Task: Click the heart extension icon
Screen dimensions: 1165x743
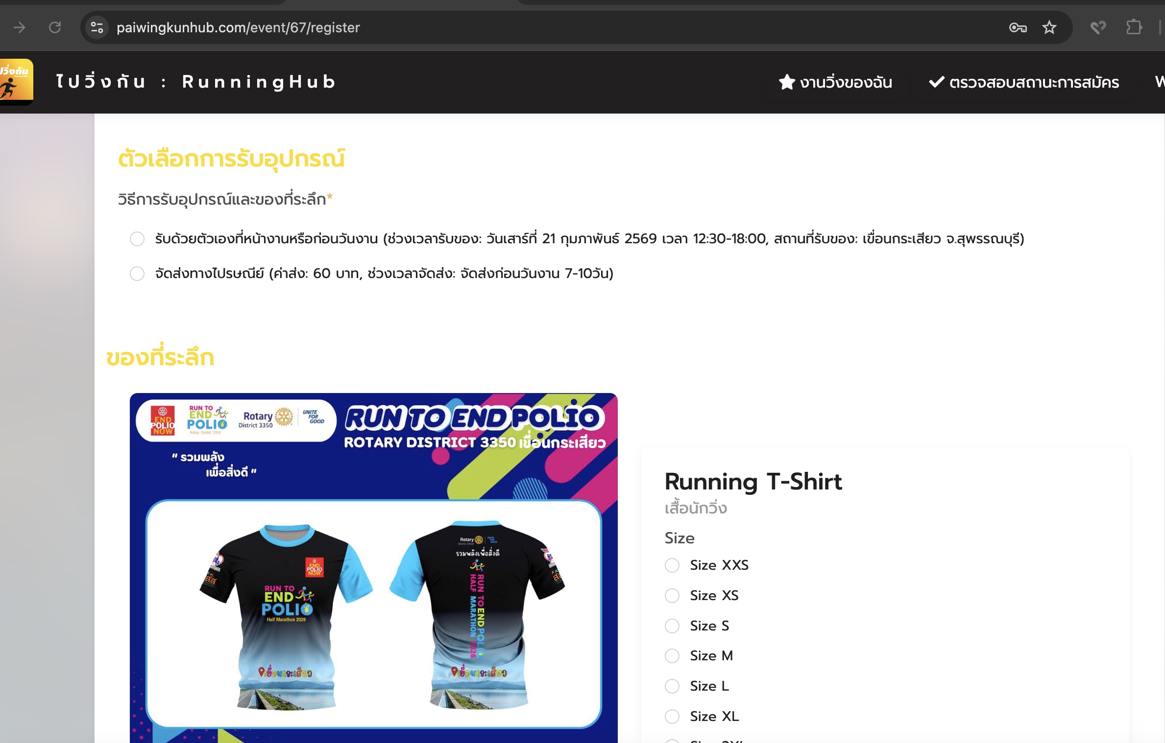Action: tap(1098, 27)
